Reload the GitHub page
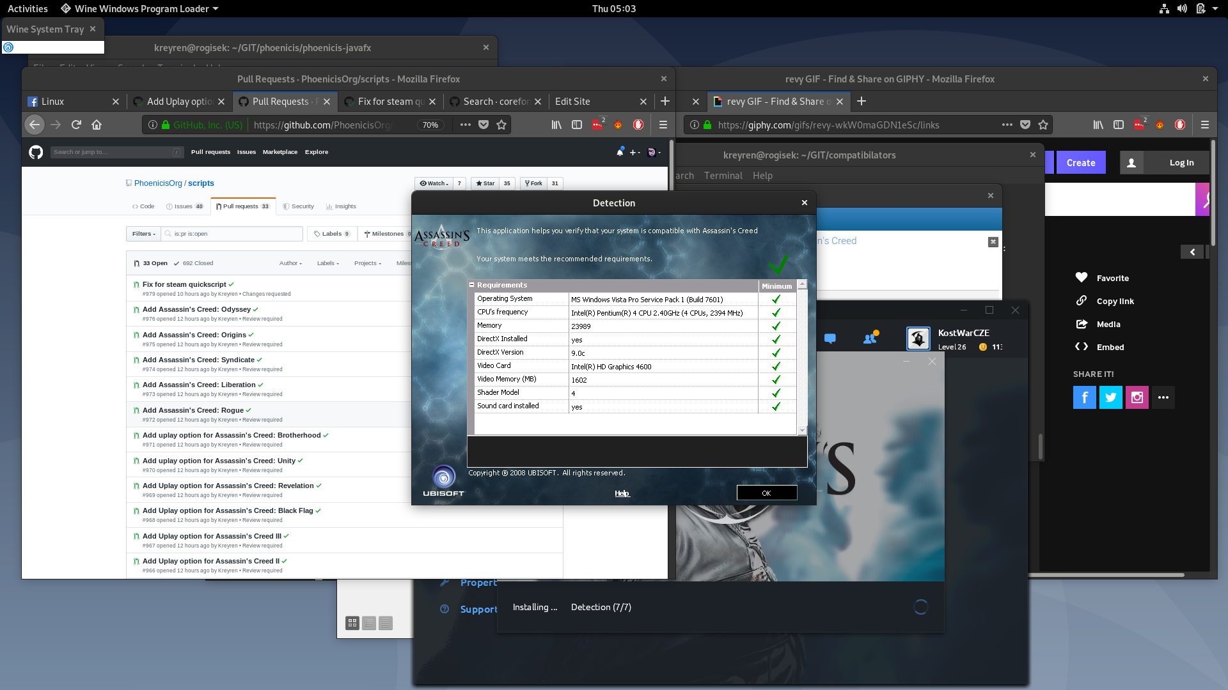The width and height of the screenshot is (1228, 690). (76, 125)
